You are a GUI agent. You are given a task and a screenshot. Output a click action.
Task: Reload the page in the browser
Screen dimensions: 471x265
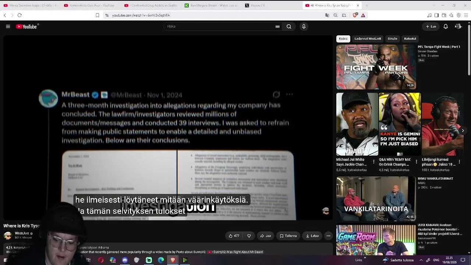click(x=20, y=15)
